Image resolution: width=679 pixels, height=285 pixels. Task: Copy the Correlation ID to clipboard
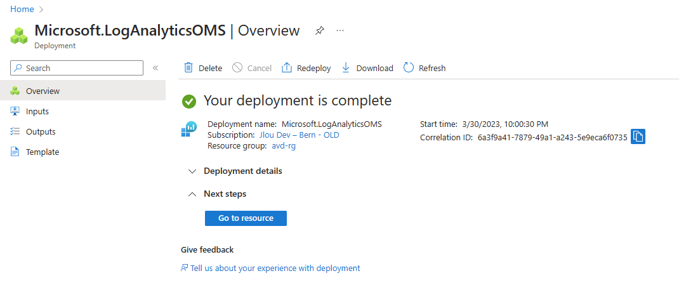tap(638, 136)
